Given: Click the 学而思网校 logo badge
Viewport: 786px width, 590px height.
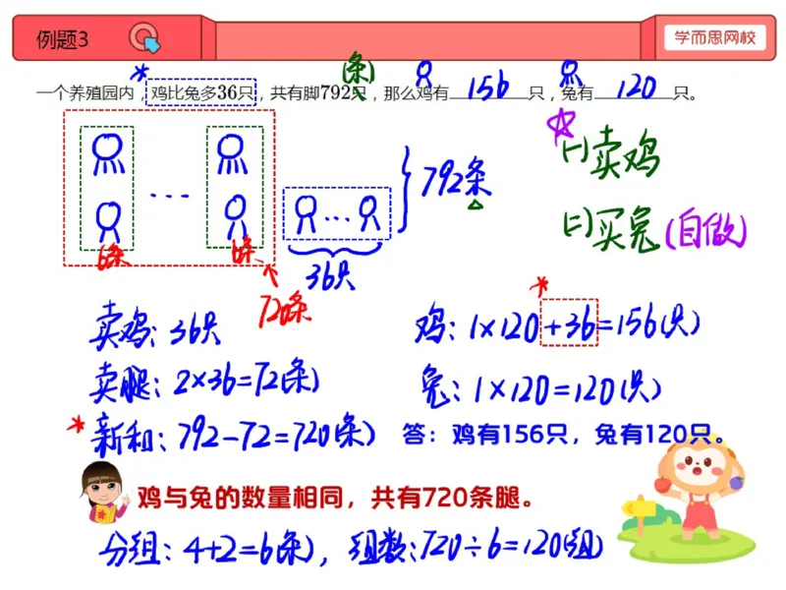Looking at the screenshot, I should click(x=715, y=37).
